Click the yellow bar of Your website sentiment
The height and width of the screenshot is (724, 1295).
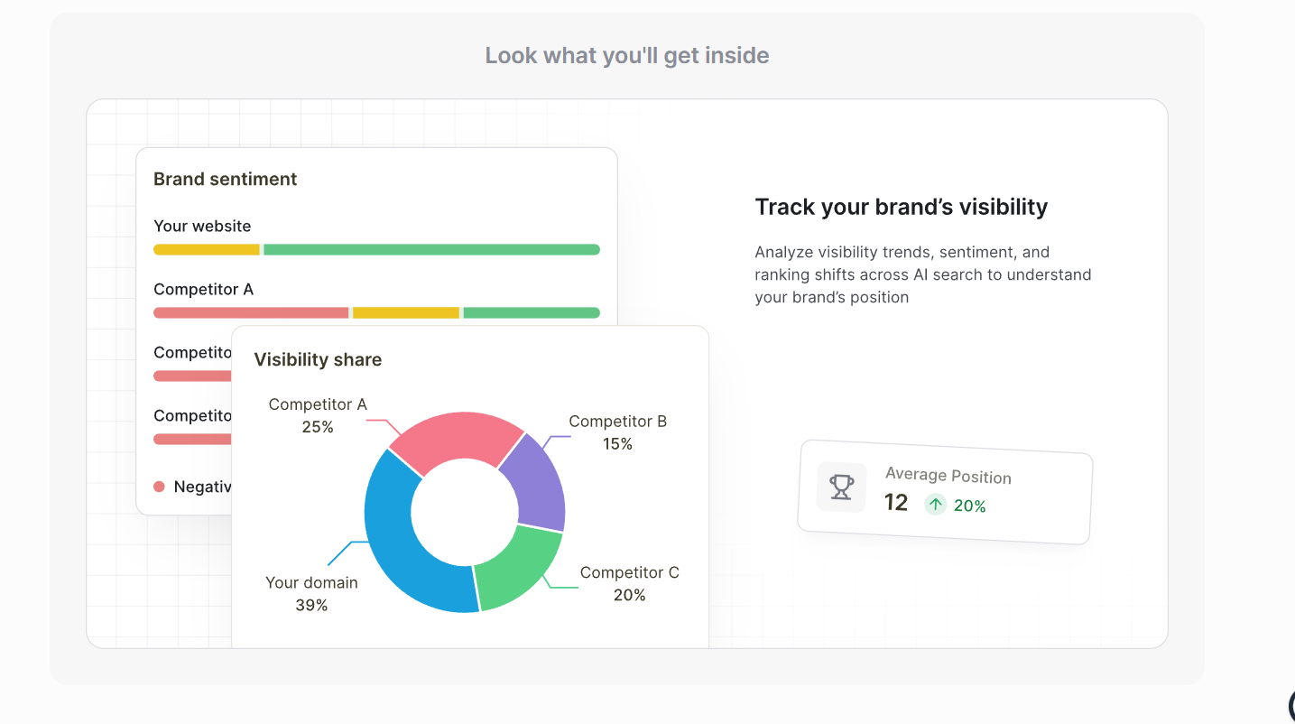pos(207,249)
